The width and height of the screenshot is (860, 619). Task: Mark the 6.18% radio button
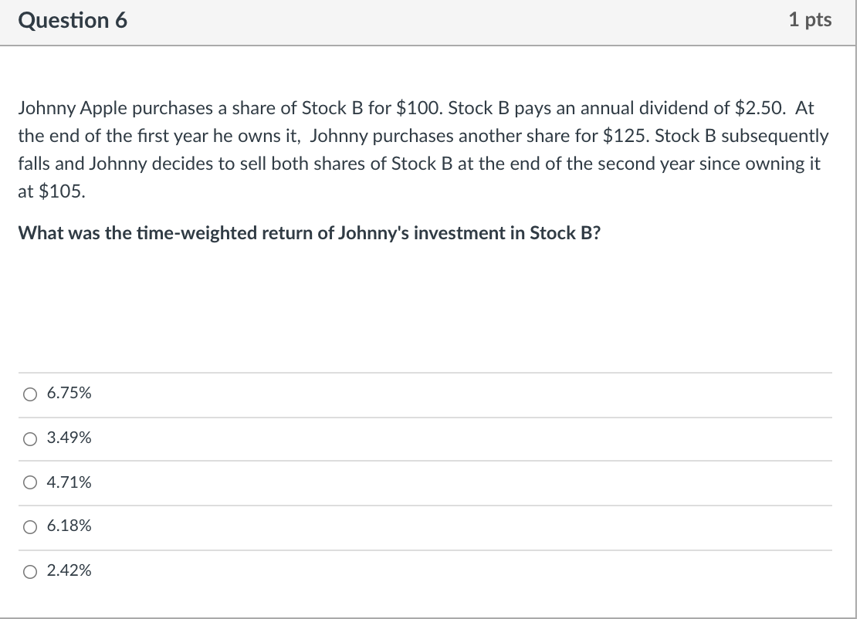point(29,527)
